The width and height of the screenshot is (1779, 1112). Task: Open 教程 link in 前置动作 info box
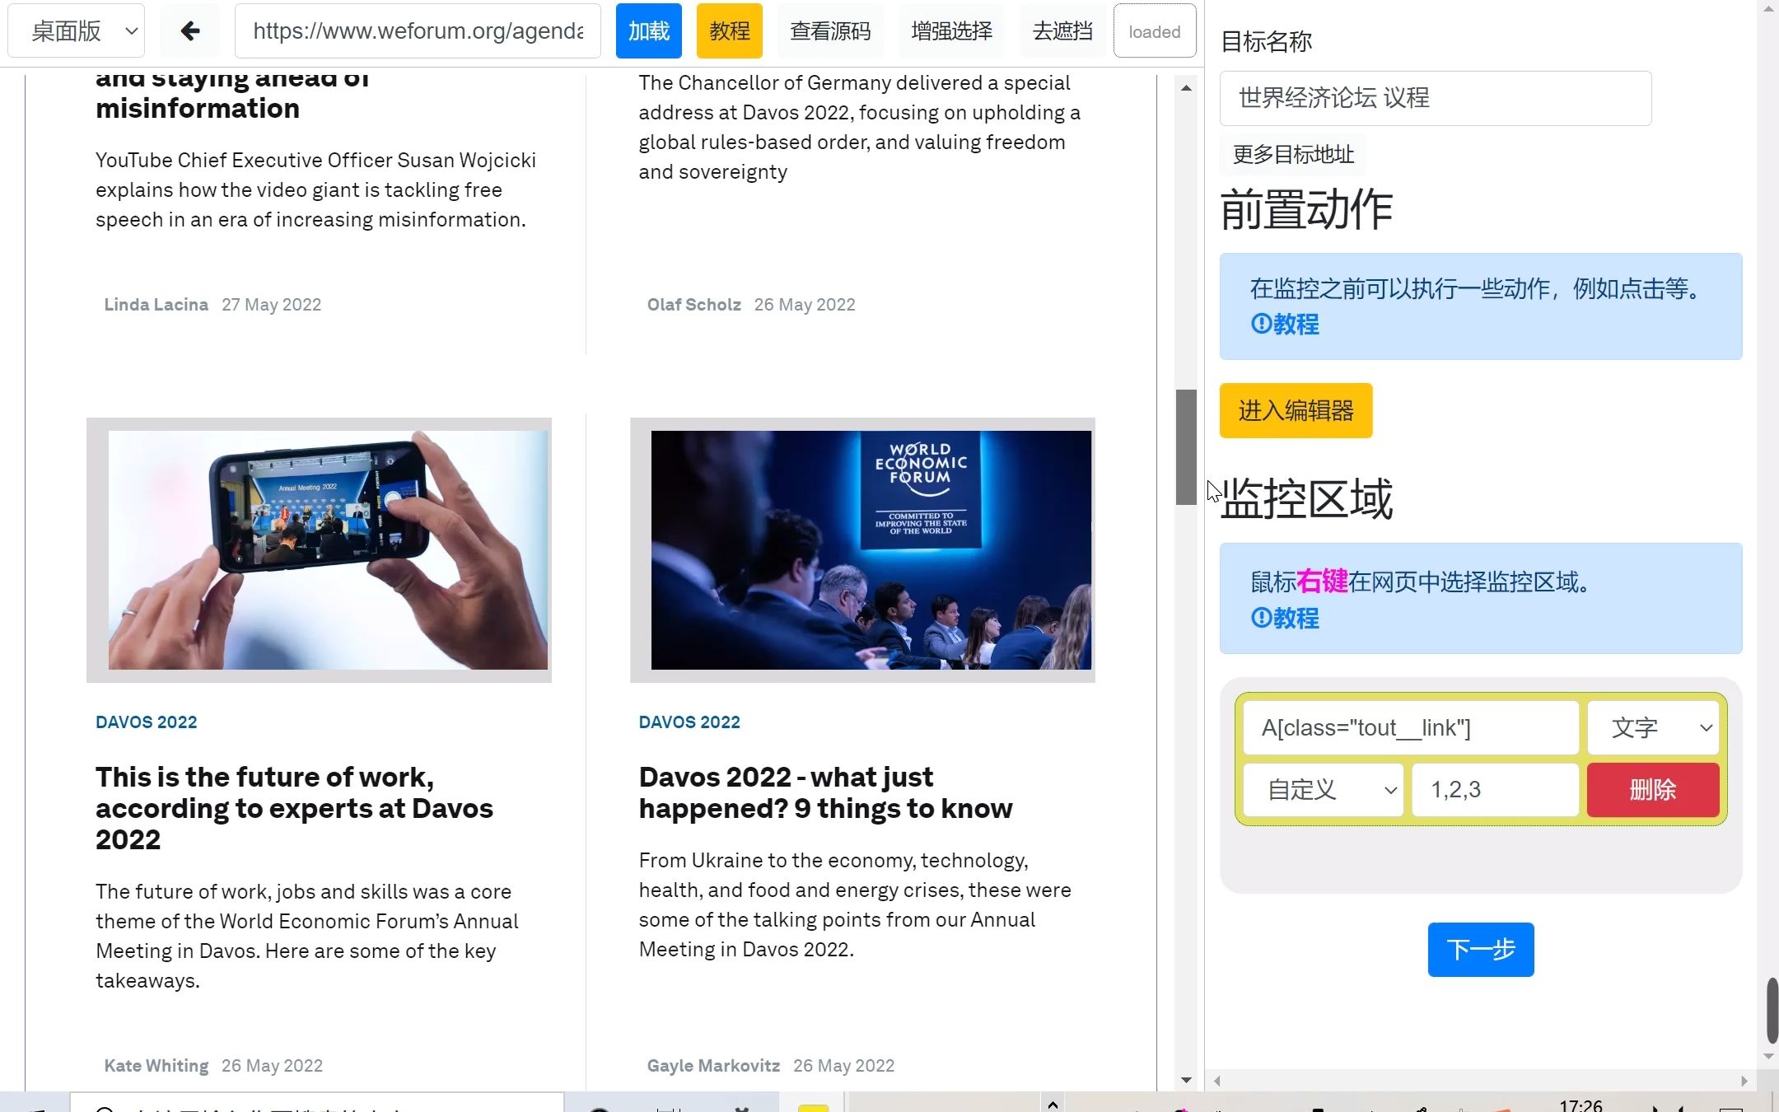pos(1285,324)
